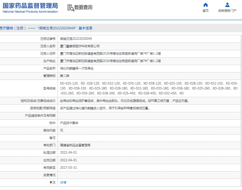The height and width of the screenshot is (190, 242).
Task: Click the 型号规格 model list text
Action: [x=149, y=88]
